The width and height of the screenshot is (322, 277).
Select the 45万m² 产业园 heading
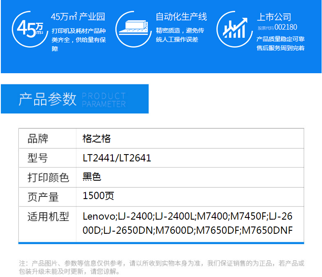tap(78, 17)
